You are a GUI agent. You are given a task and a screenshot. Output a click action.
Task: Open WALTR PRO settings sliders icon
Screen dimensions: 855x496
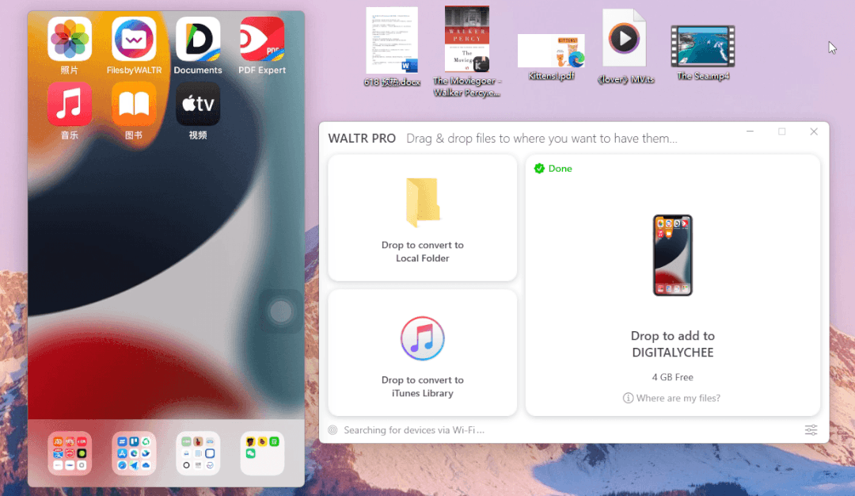click(811, 430)
